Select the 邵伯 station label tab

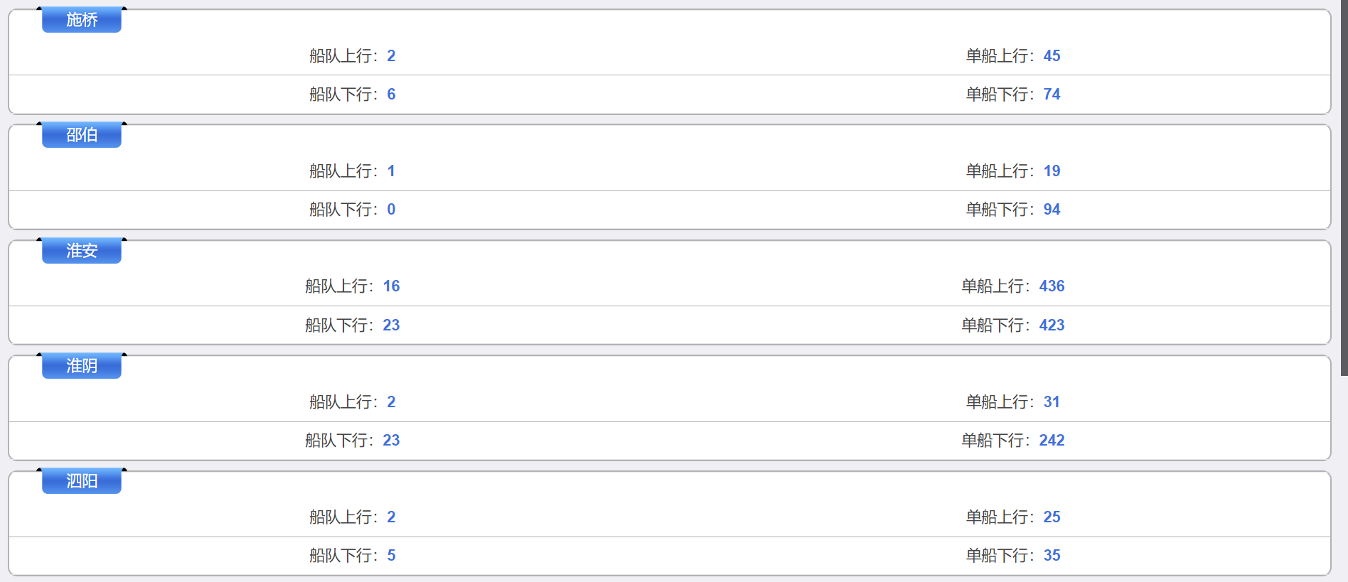click(x=82, y=135)
